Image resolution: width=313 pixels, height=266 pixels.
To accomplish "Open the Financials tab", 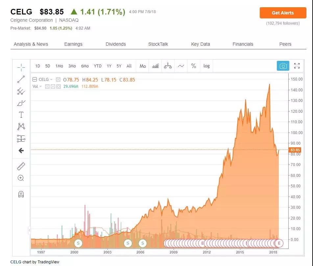I will (x=243, y=44).
